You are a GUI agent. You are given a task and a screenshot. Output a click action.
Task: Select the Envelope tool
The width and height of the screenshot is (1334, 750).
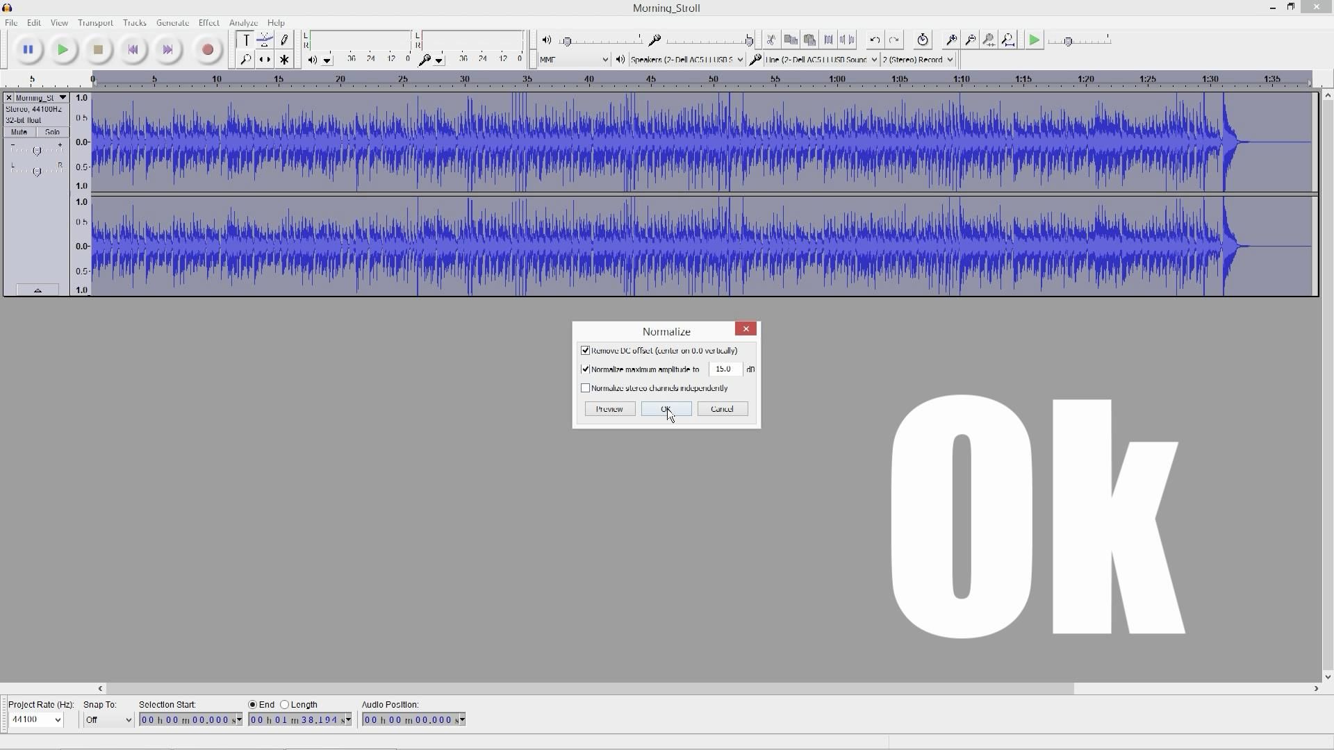(265, 40)
